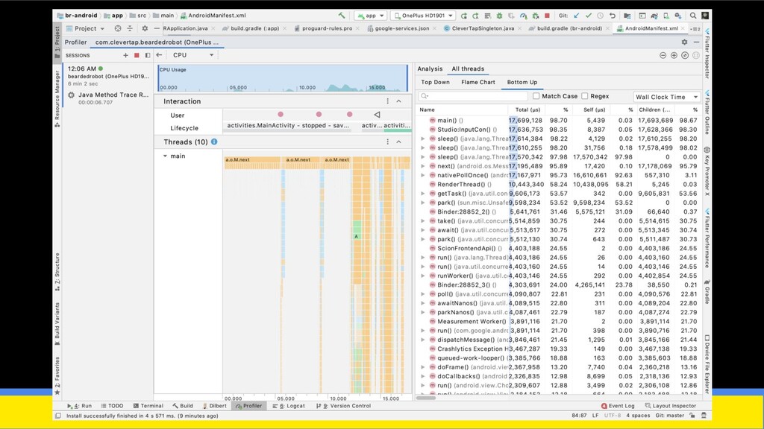
Task: Zoom in the profiler timeline
Action: 674,55
